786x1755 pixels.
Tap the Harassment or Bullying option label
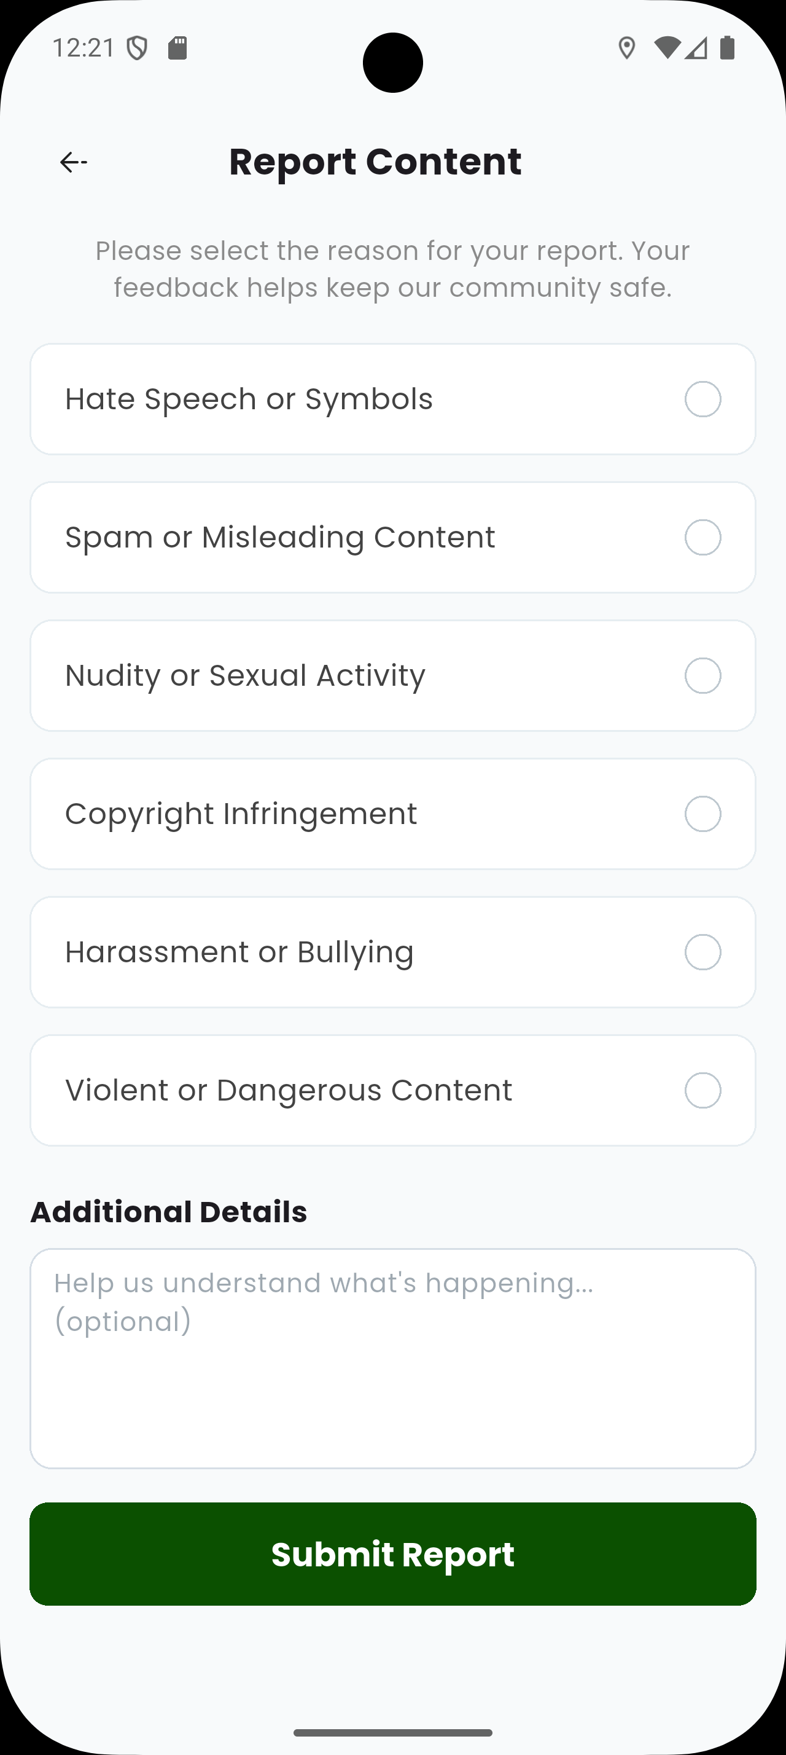239,952
